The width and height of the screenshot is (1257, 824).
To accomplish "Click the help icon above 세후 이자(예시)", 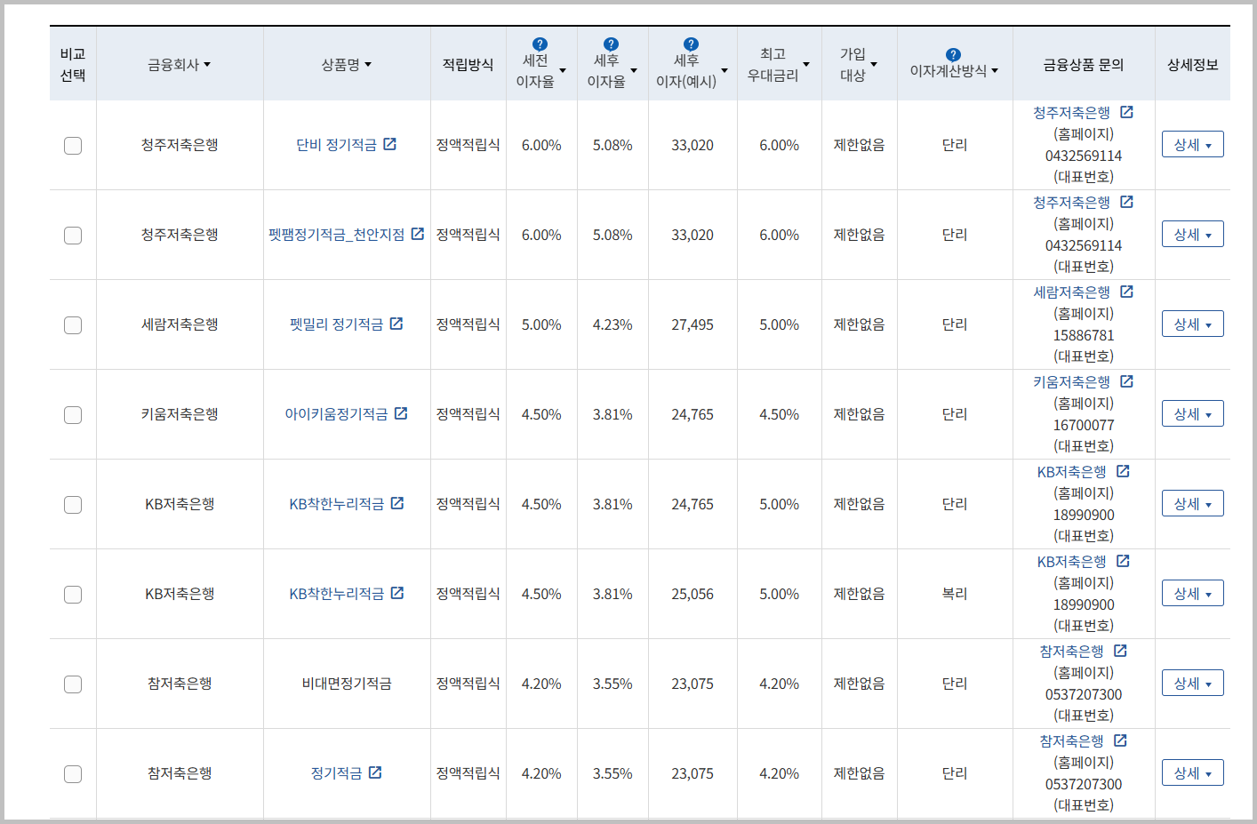I will pyautogui.click(x=691, y=44).
